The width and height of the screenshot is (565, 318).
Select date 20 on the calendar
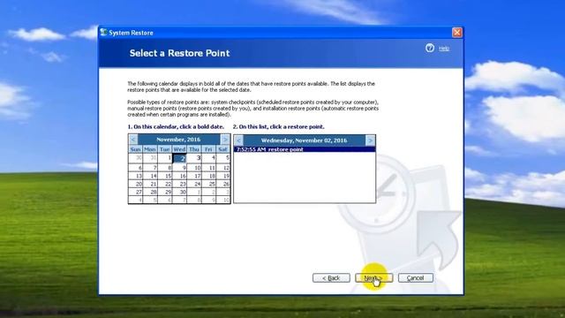click(x=135, y=184)
